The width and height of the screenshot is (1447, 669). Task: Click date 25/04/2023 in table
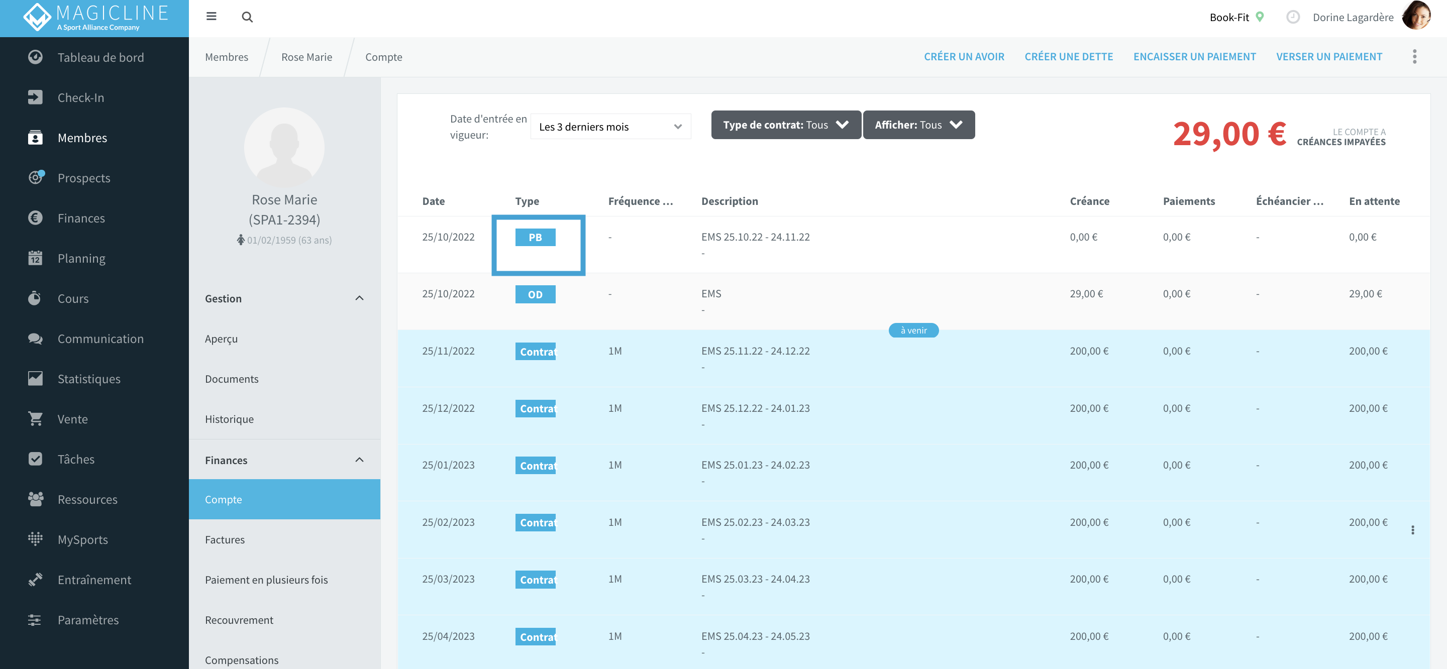pos(448,636)
